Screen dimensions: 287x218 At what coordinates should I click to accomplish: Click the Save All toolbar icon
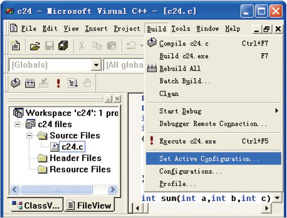[x=63, y=46]
